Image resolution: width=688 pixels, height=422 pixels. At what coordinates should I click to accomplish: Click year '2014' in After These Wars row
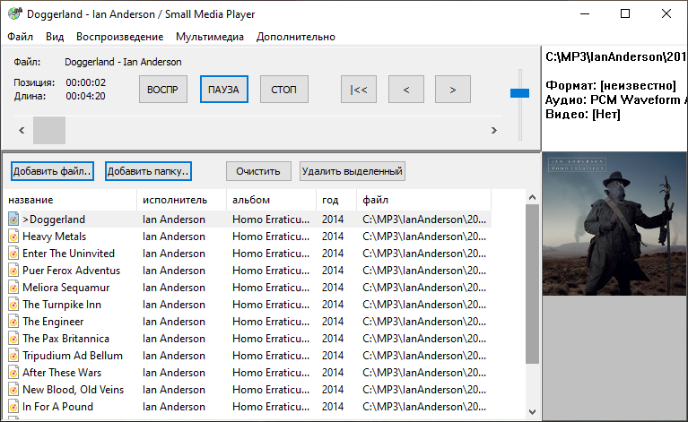click(x=333, y=373)
